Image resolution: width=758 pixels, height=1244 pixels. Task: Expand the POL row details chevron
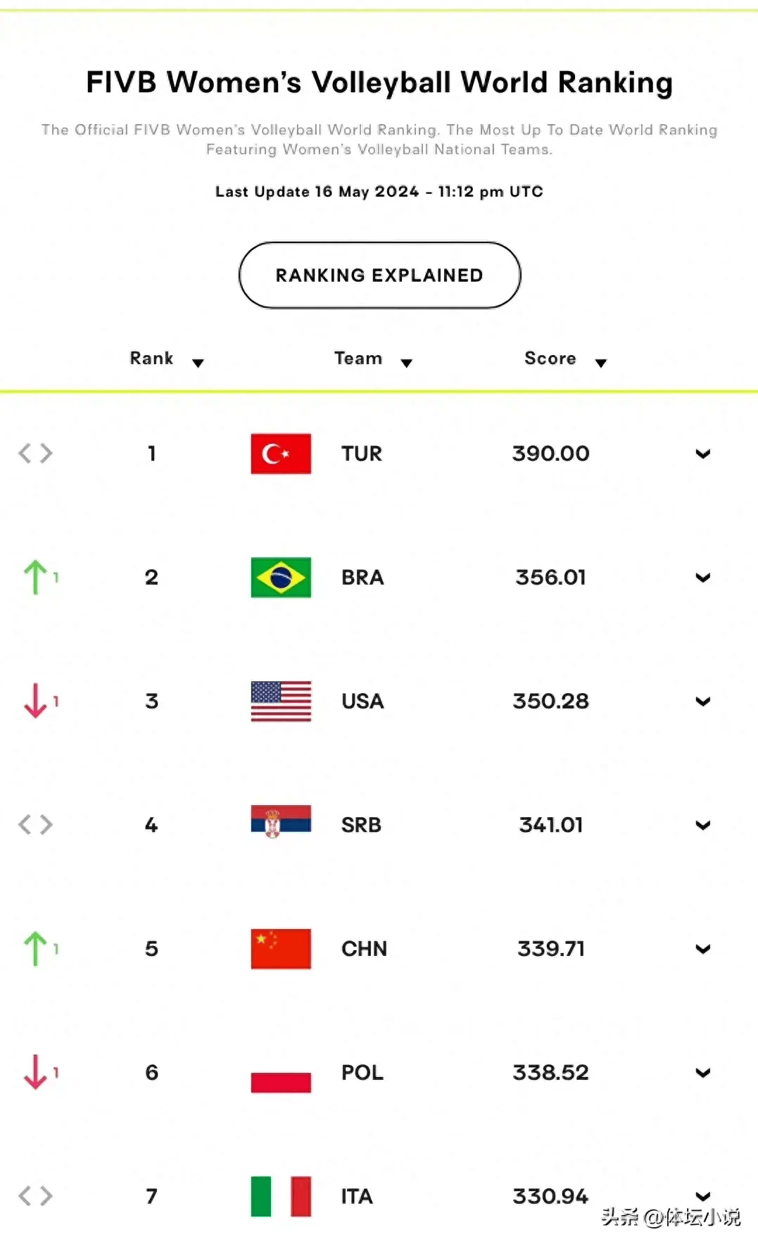(x=702, y=1073)
